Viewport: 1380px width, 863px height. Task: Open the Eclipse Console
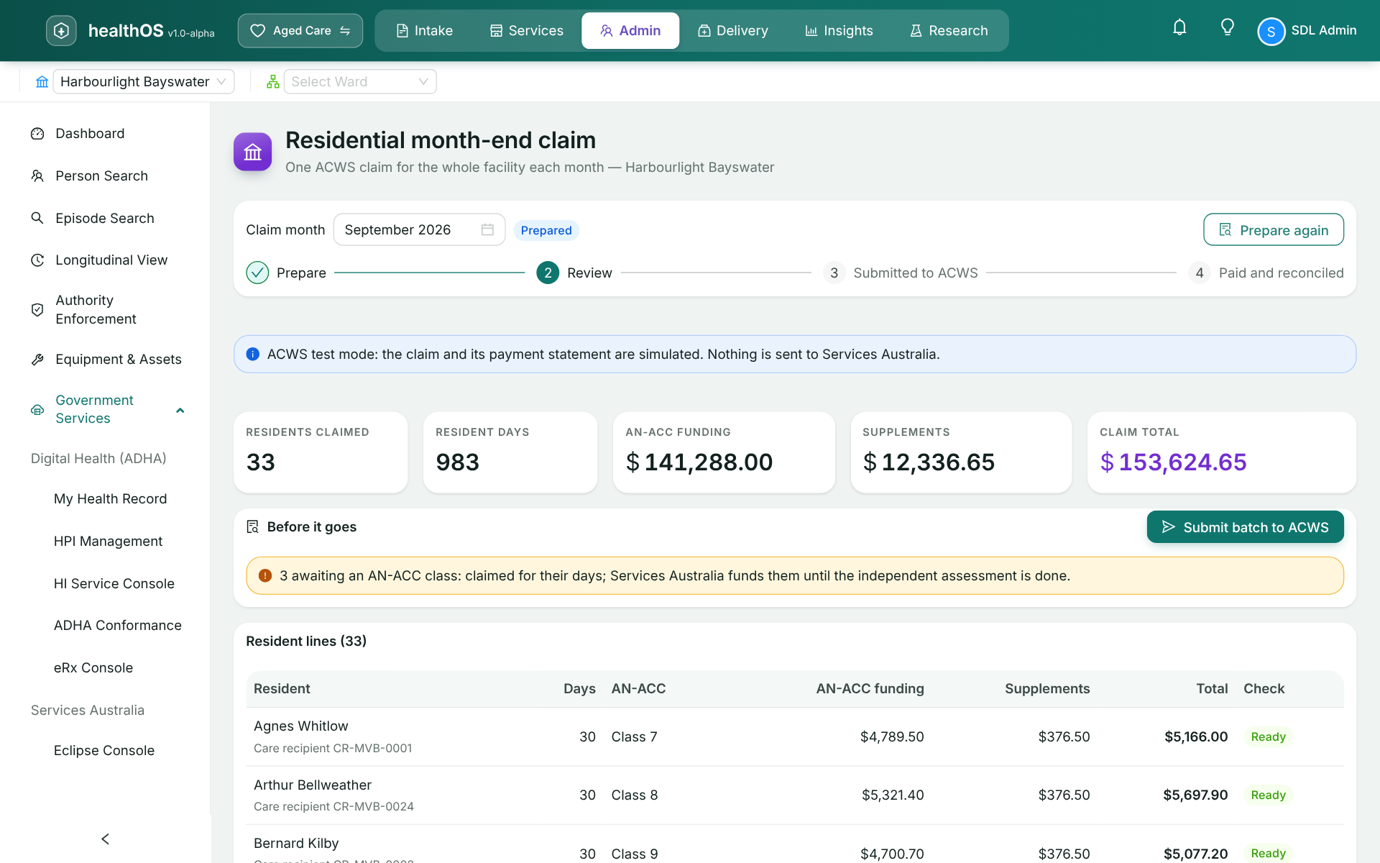pyautogui.click(x=104, y=751)
